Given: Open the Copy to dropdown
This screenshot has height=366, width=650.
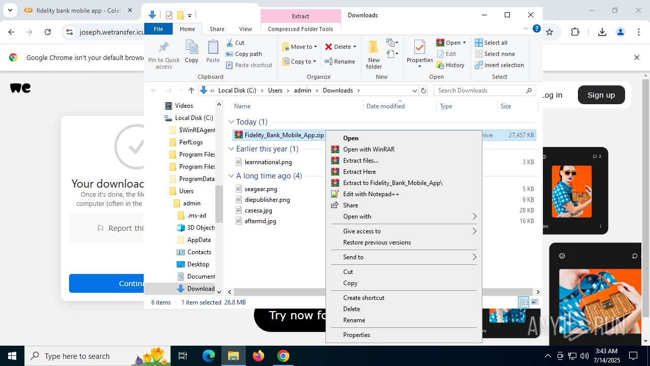Looking at the screenshot, I should 300,62.
